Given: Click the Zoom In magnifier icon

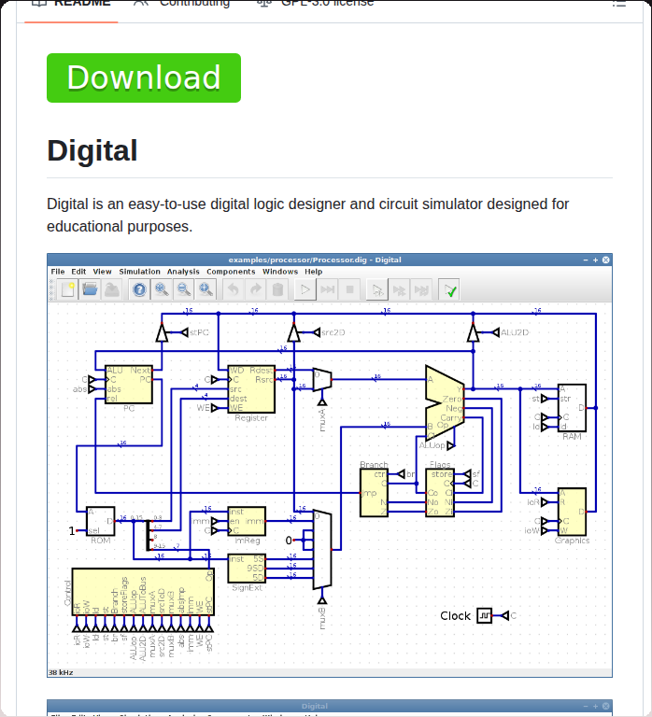Looking at the screenshot, I should pyautogui.click(x=162, y=289).
